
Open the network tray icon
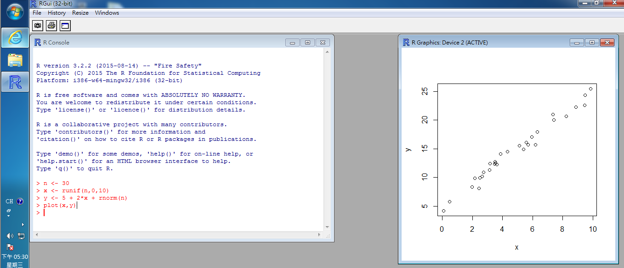click(21, 236)
